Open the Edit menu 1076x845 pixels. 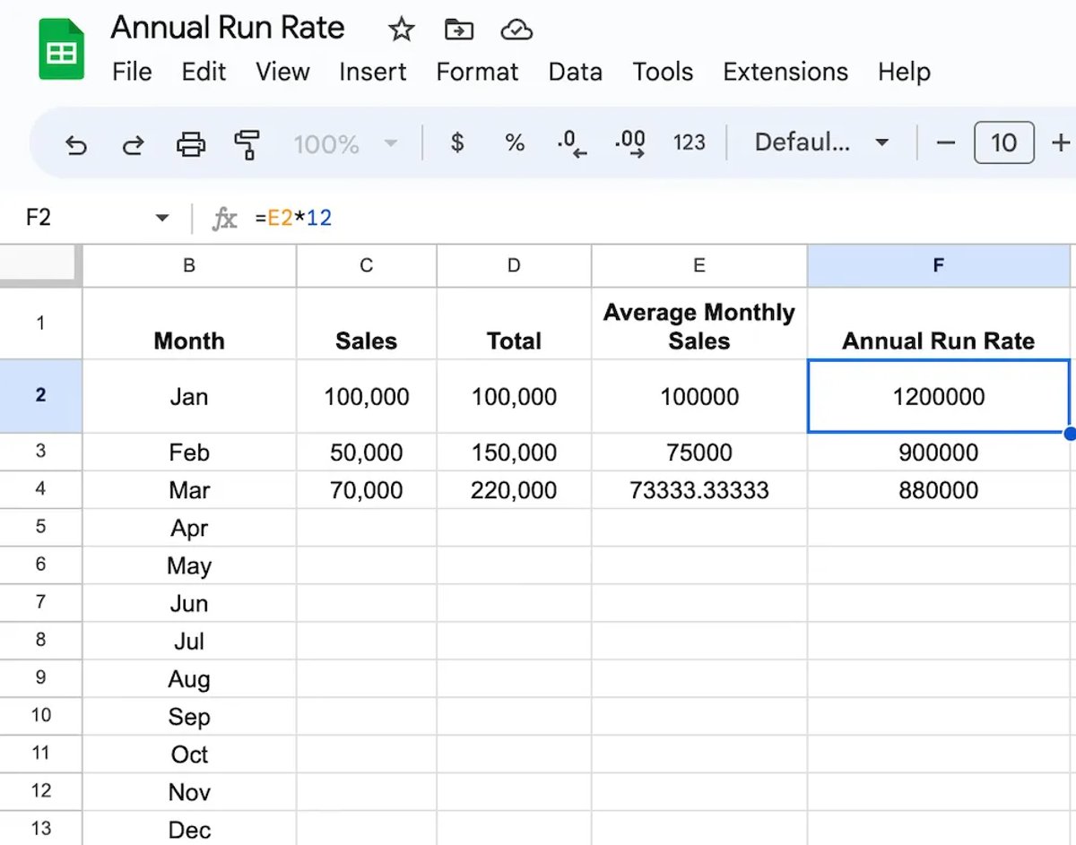pyautogui.click(x=204, y=72)
